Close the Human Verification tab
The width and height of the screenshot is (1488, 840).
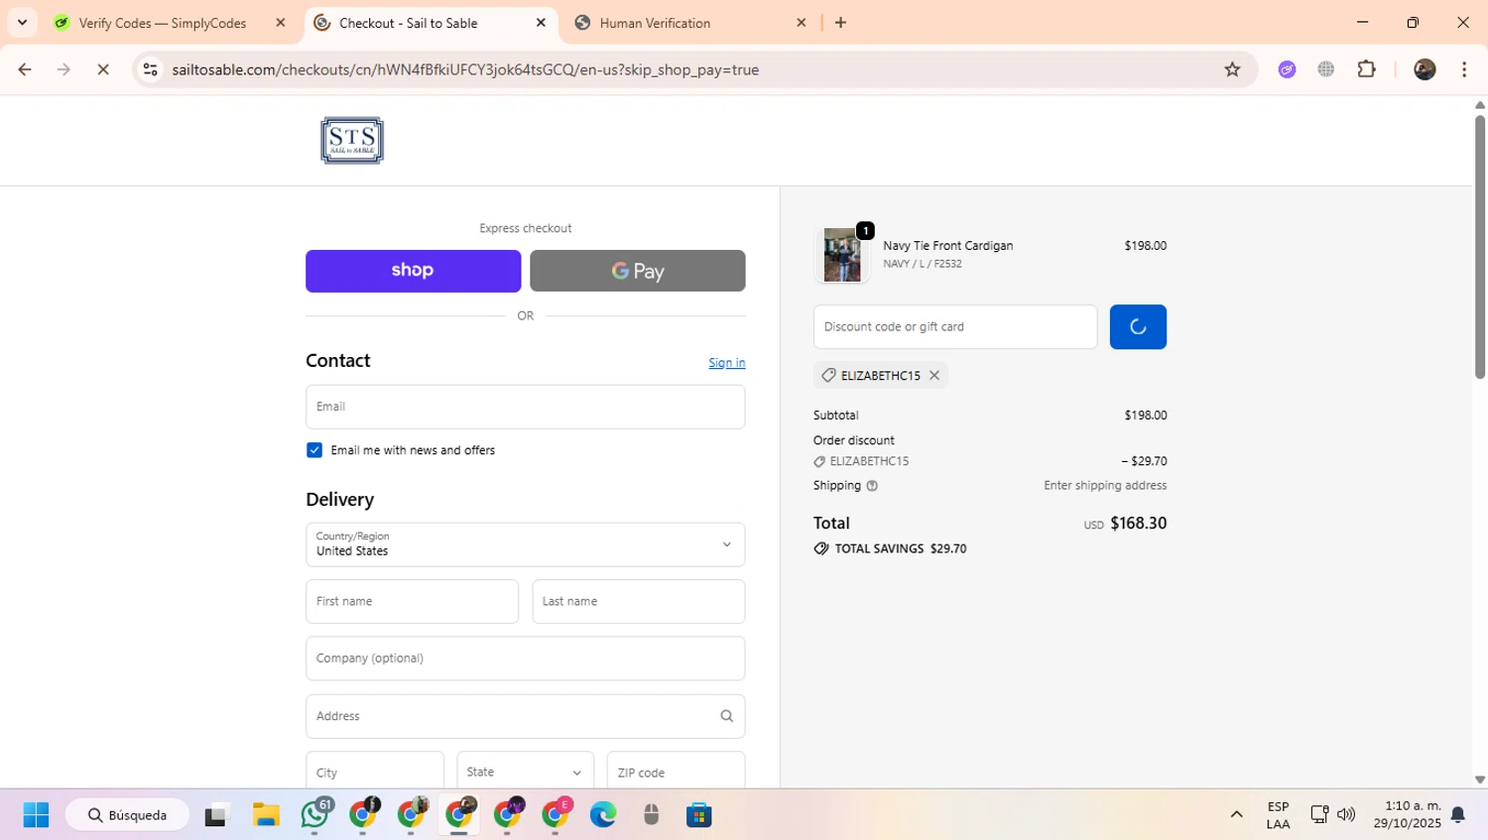pos(802,23)
